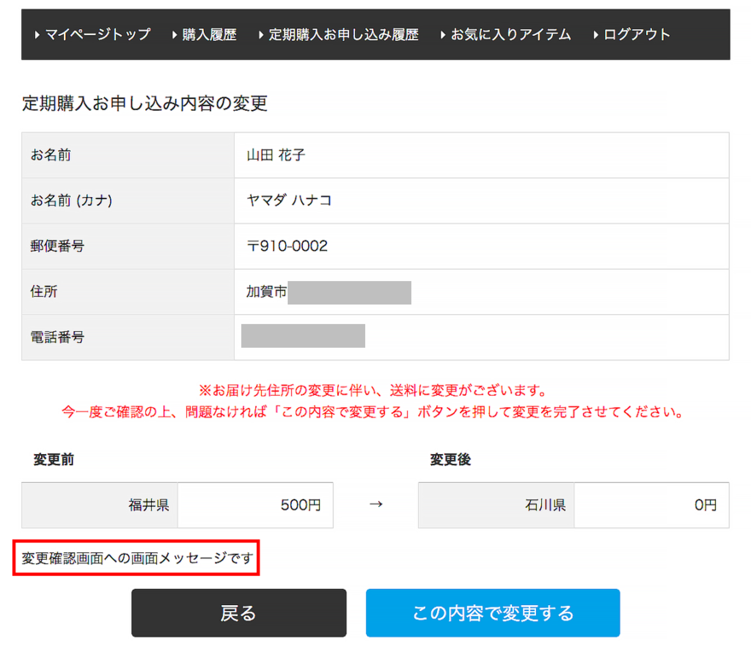Click the 福井県 prefecture cell
751x652 pixels.
pyautogui.click(x=149, y=505)
